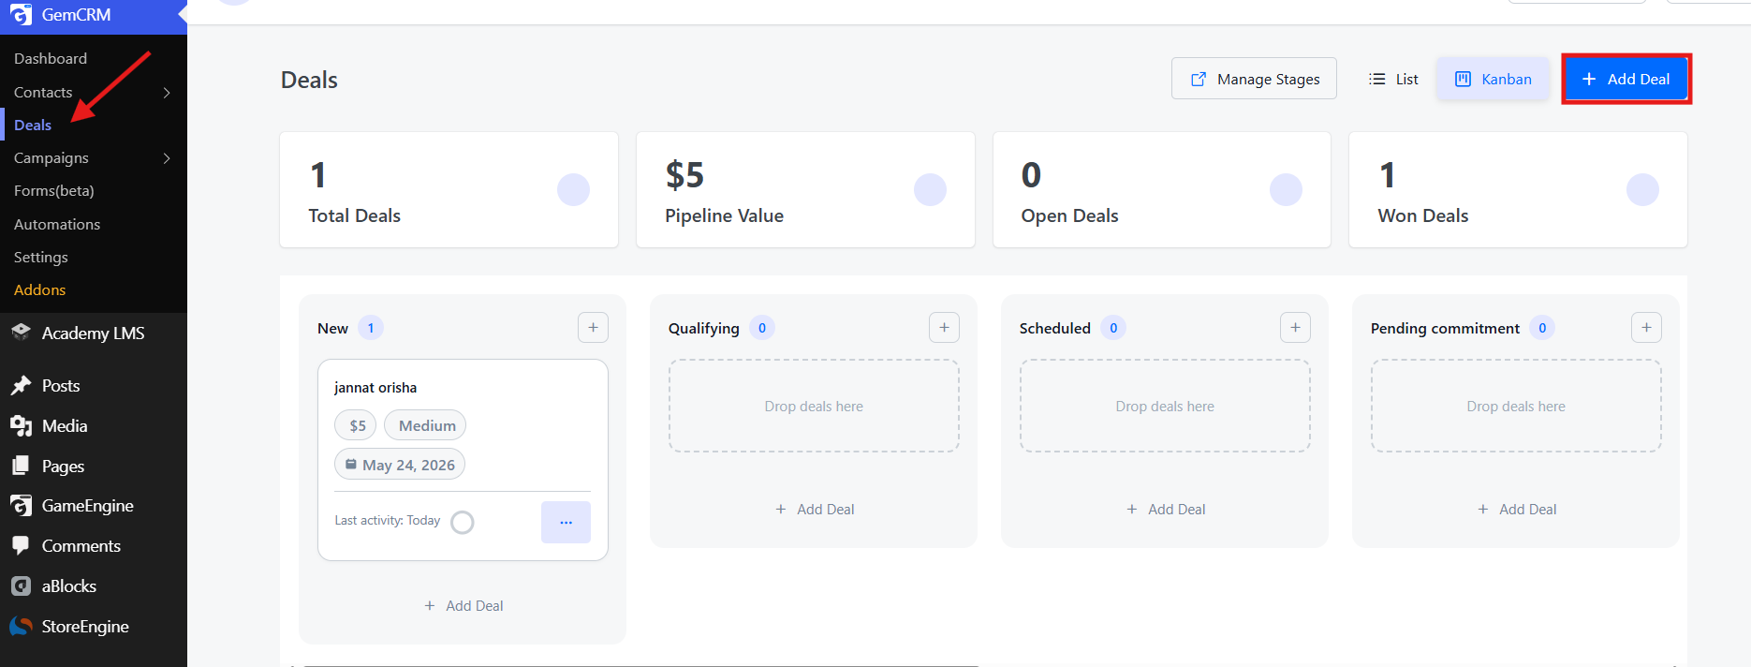Screen dimensions: 1751x667
Task: Click the plus icon in New column header
Action: pyautogui.click(x=593, y=328)
